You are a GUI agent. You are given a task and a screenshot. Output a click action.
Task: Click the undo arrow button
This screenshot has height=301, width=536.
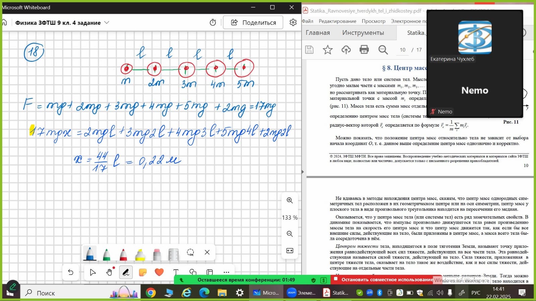pos(71,272)
